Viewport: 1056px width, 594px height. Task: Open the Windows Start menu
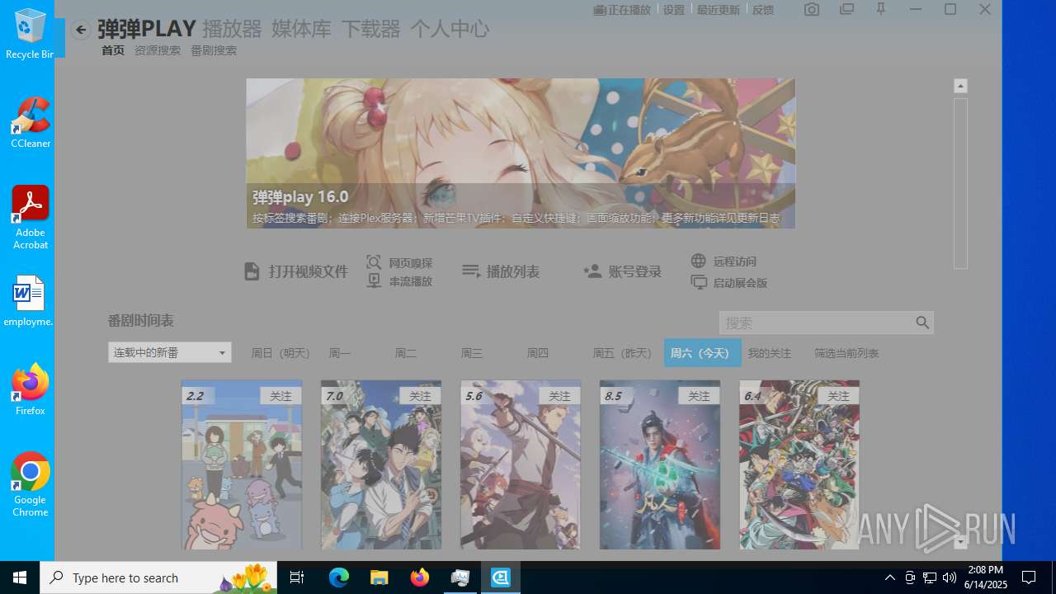tap(20, 577)
